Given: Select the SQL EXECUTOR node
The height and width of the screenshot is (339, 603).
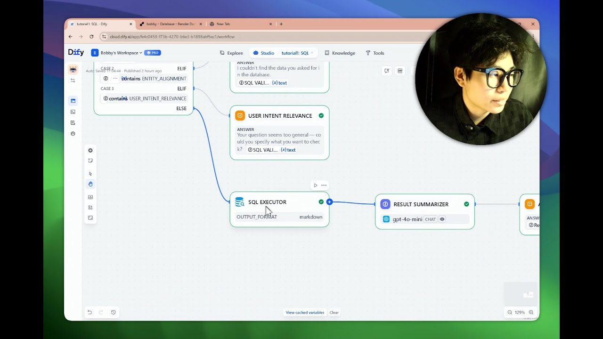Looking at the screenshot, I should point(279,209).
